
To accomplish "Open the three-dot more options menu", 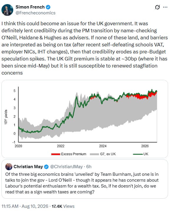I will 165,7.
